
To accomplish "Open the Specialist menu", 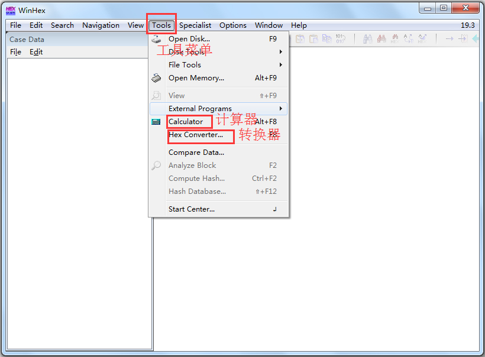I will (195, 25).
